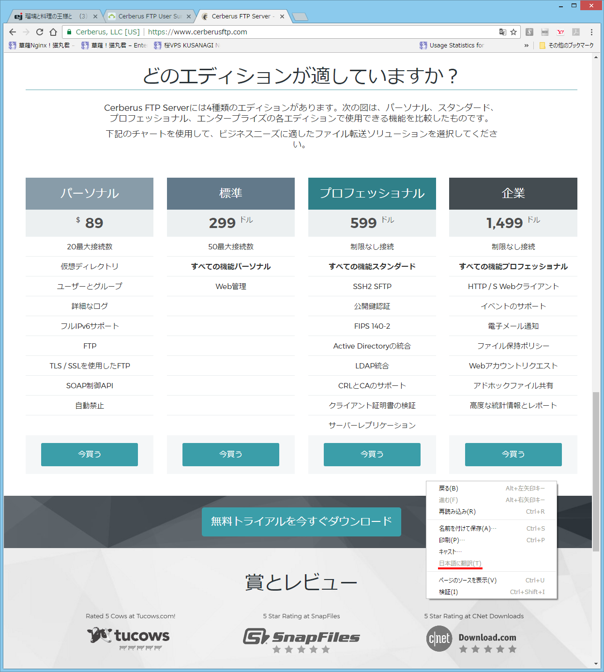Click the 無料トライアルを今すぐダウンロード button
Viewport: 604px width, 672px height.
pos(301,521)
